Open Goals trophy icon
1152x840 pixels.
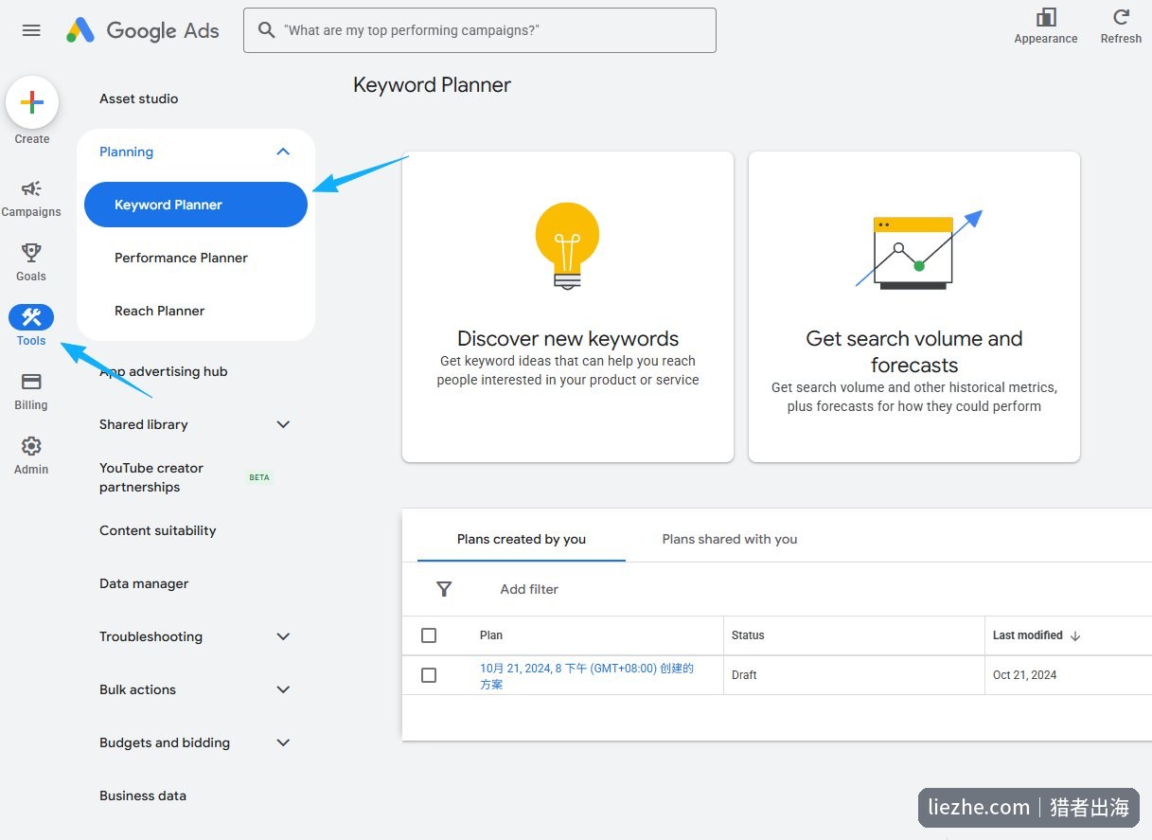31,253
